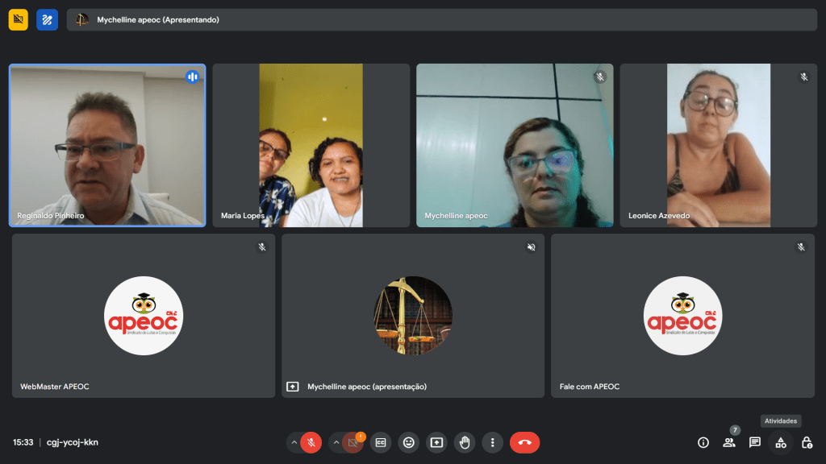
Task: Open the blue annotation pen icon
Action: point(47,20)
